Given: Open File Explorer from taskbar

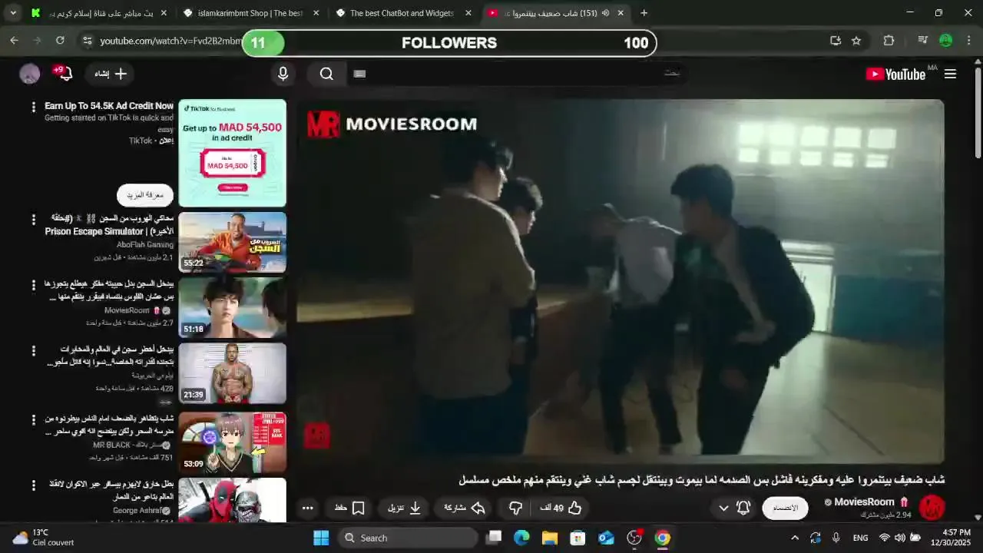Looking at the screenshot, I should tap(550, 538).
